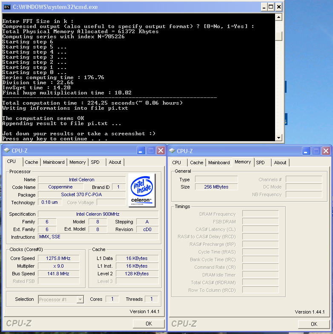Open the Mainboard tab in right CPU-Z window

219,163
